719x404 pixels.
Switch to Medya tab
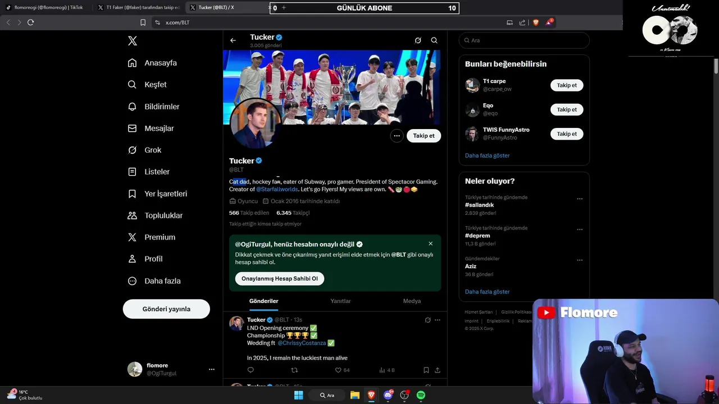click(x=412, y=301)
